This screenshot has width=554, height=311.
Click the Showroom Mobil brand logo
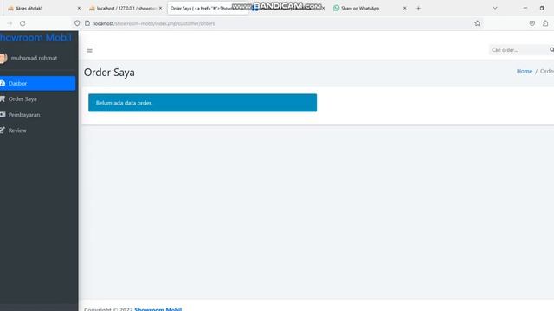[x=35, y=37]
